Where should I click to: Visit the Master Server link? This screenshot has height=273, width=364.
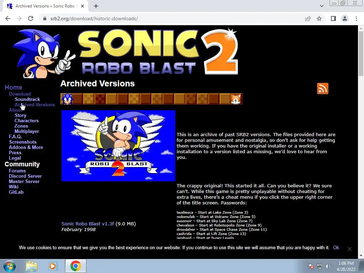point(24,181)
